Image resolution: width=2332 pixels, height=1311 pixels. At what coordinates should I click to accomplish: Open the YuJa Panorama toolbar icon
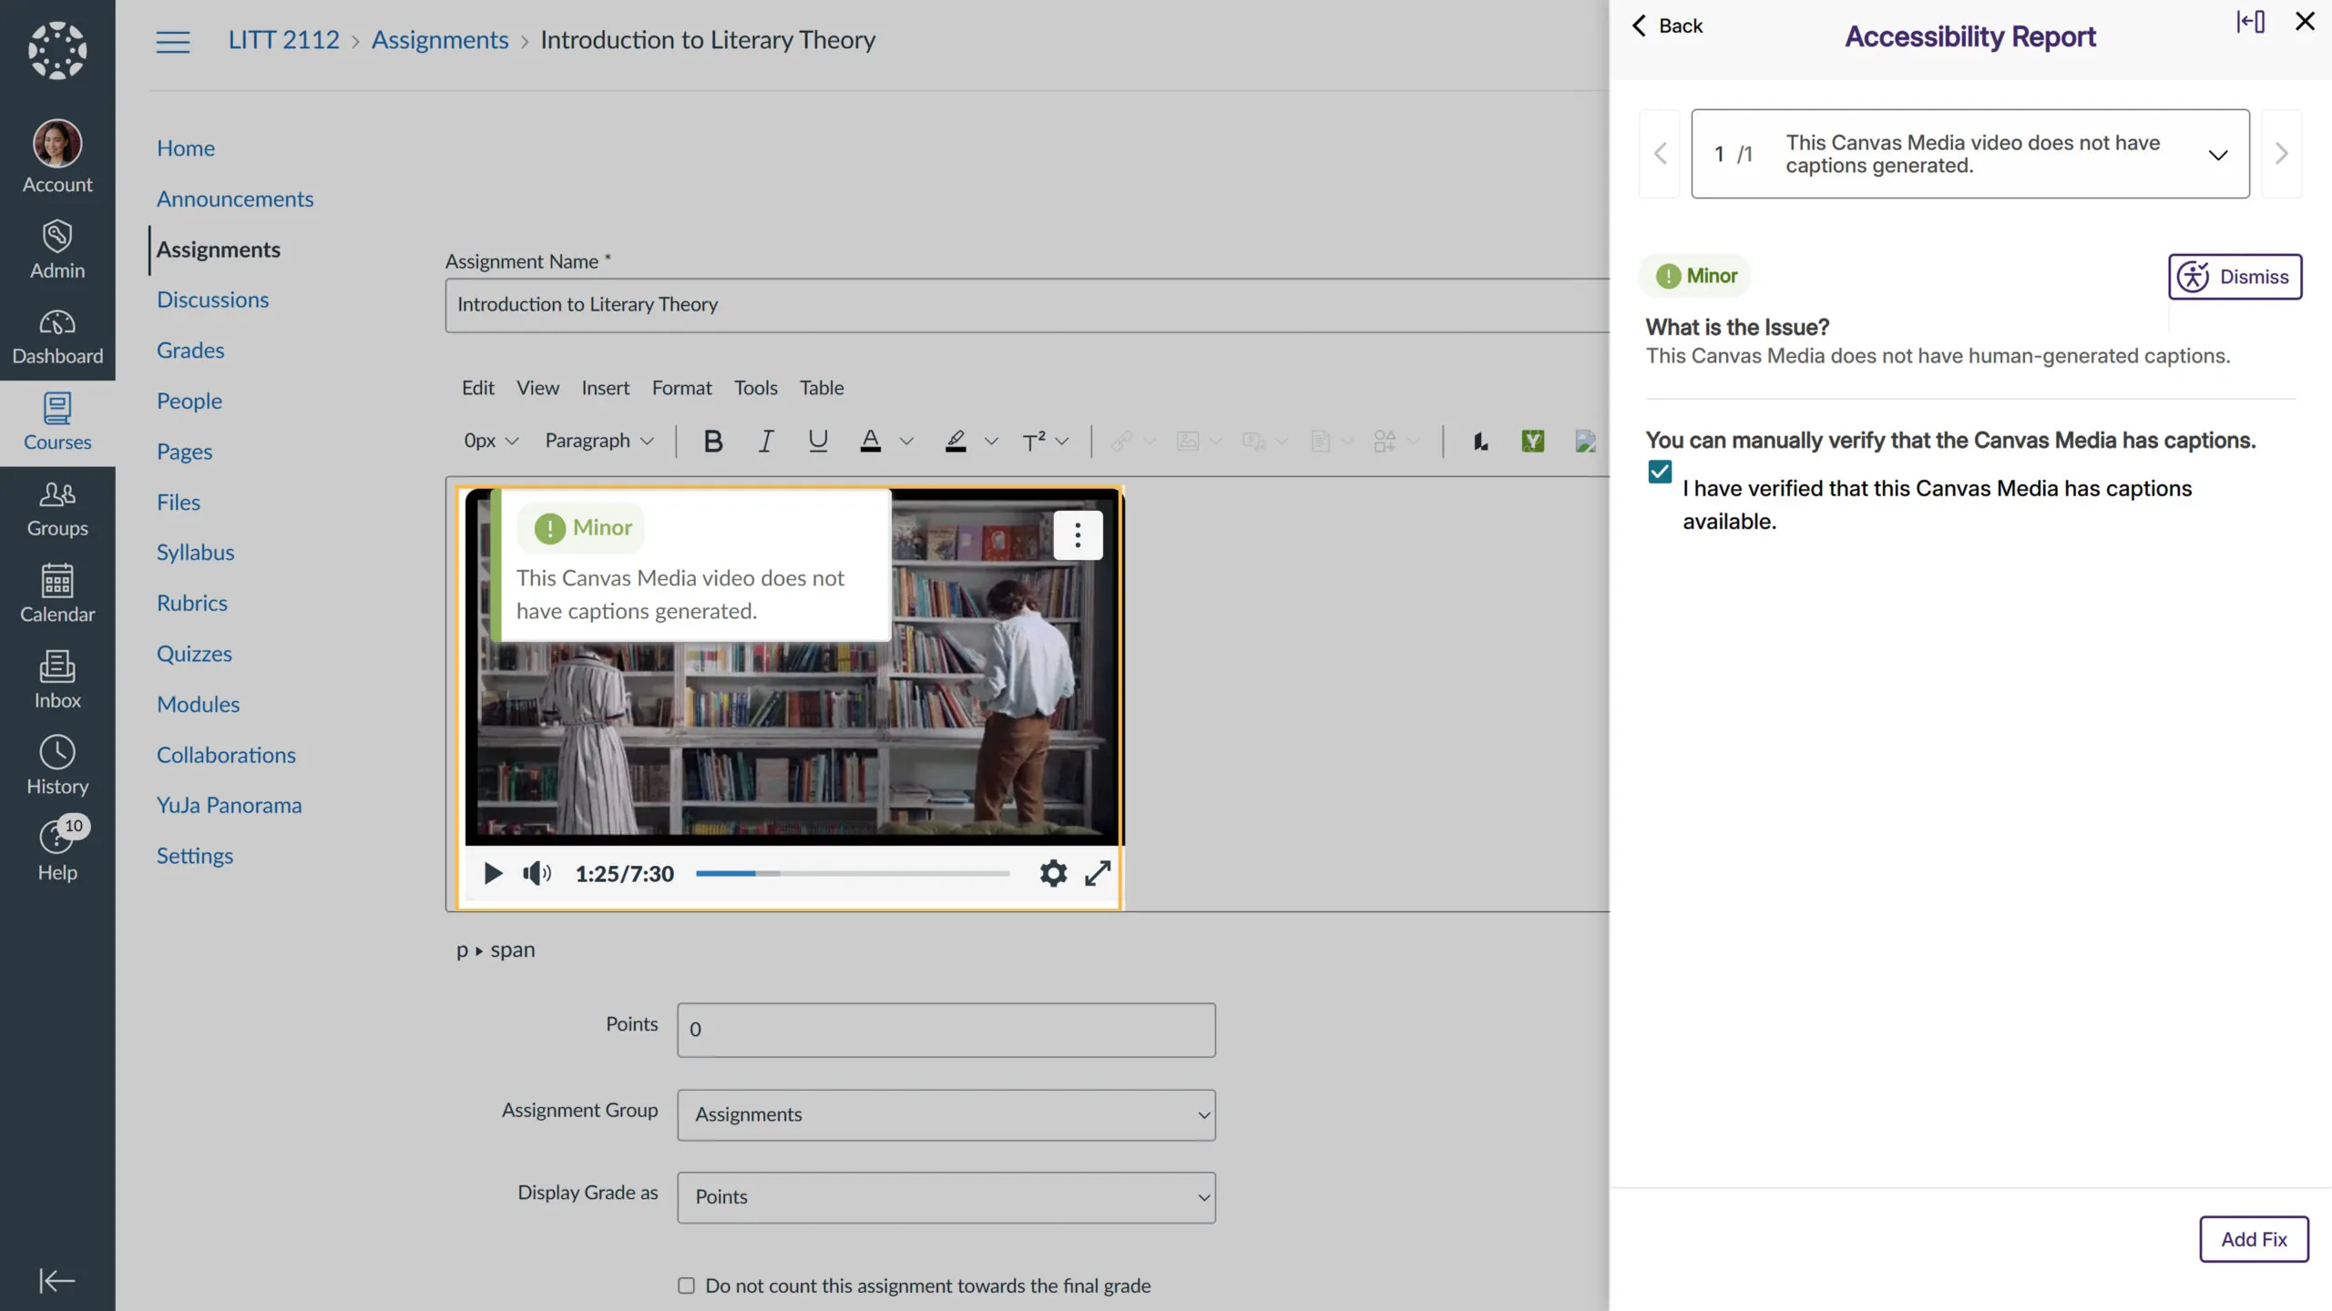coord(1532,442)
